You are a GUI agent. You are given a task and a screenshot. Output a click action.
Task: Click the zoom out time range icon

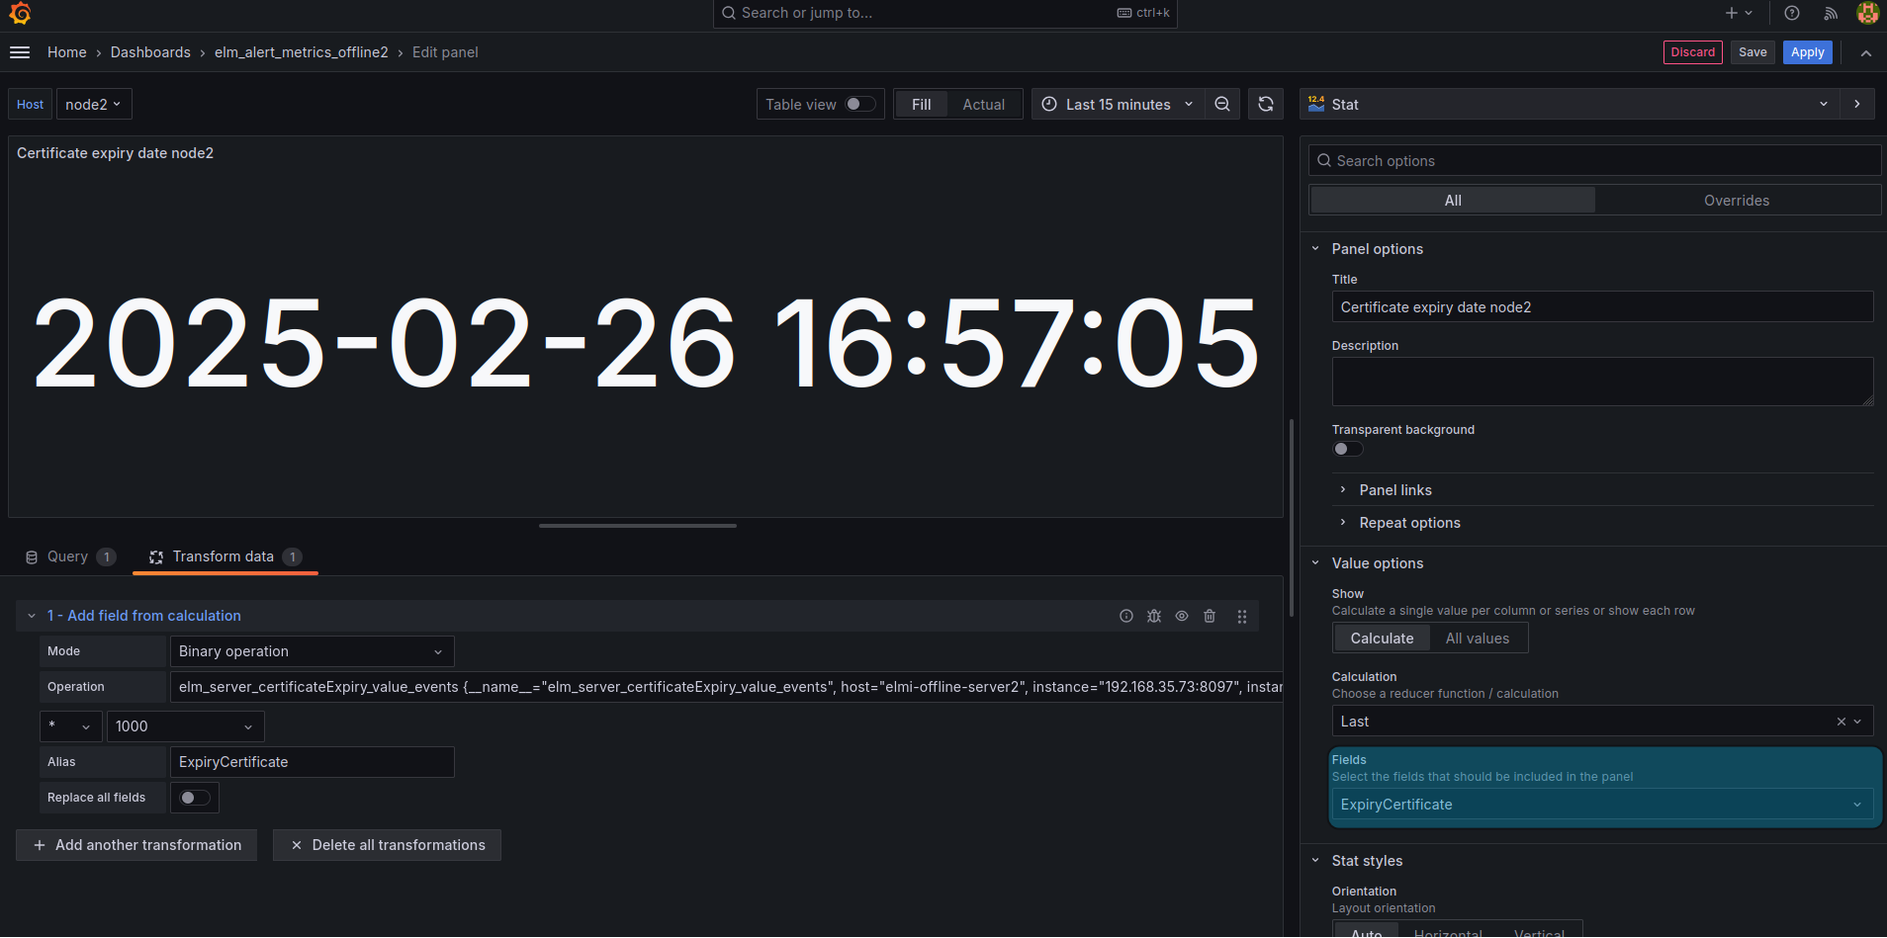pyautogui.click(x=1222, y=104)
